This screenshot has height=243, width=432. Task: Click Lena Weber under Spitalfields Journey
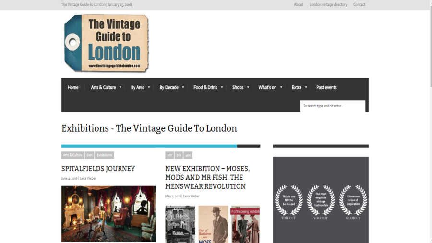point(88,178)
